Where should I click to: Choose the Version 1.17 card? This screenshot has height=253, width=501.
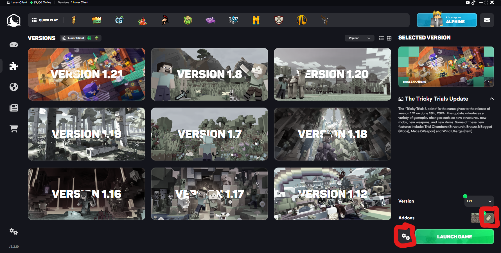209,194
